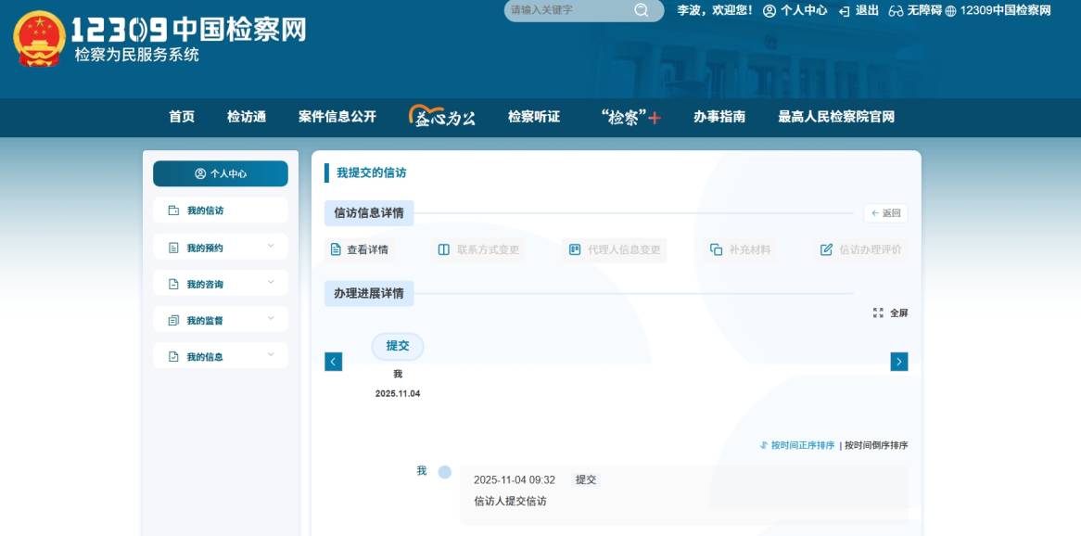Viewport: 1081px width, 536px height.
Task: Click the keyword search input field
Action: pos(567,10)
